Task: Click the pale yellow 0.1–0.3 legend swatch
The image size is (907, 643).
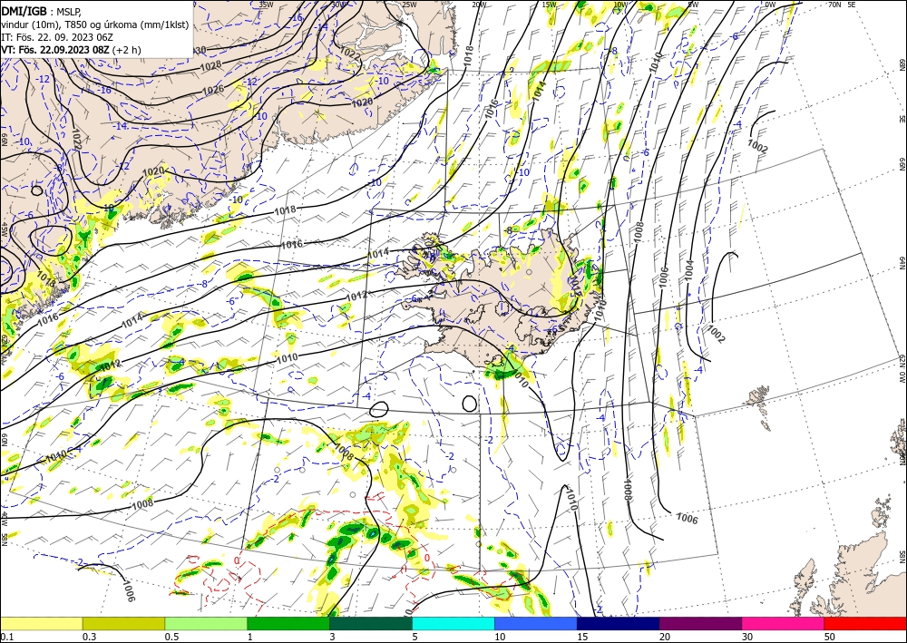Action: click(41, 623)
